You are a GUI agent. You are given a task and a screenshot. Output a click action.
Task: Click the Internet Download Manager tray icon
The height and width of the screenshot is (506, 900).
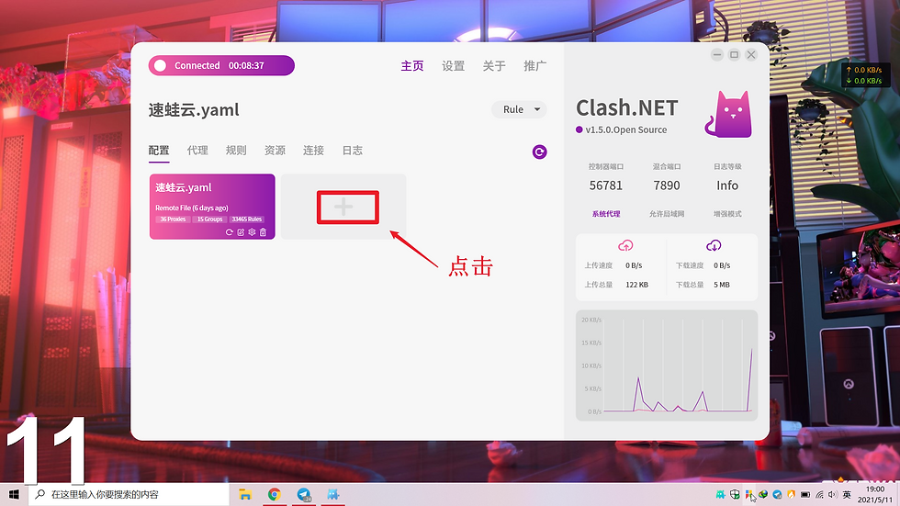[x=763, y=495]
